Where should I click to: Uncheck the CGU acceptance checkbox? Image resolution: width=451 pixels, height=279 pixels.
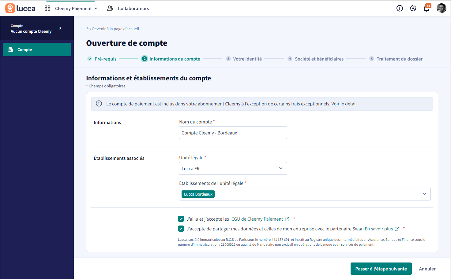click(181, 219)
